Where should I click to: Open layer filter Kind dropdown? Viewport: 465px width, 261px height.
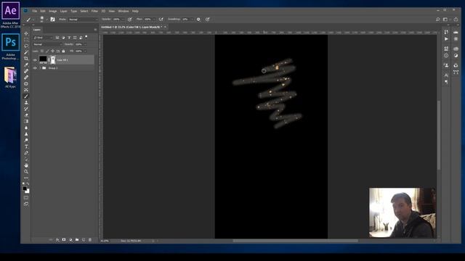point(43,38)
